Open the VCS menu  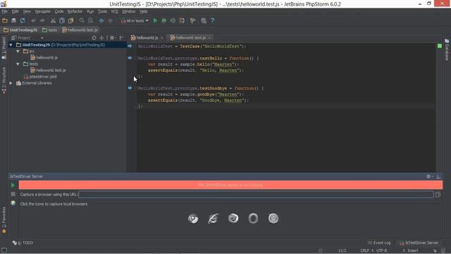click(114, 11)
